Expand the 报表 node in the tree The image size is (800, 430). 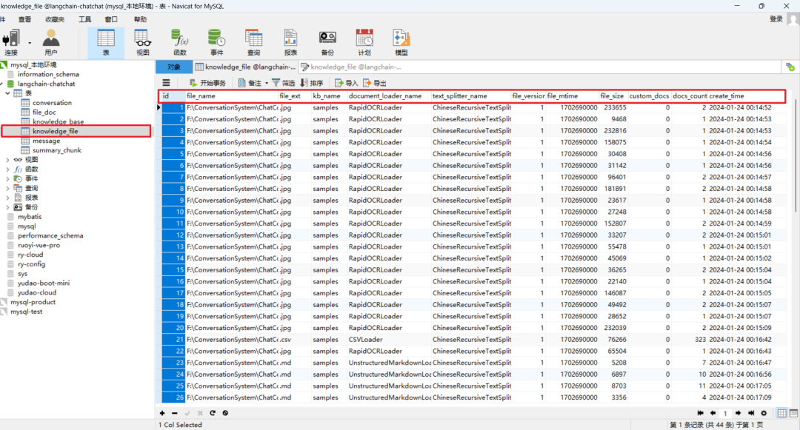tap(7, 198)
